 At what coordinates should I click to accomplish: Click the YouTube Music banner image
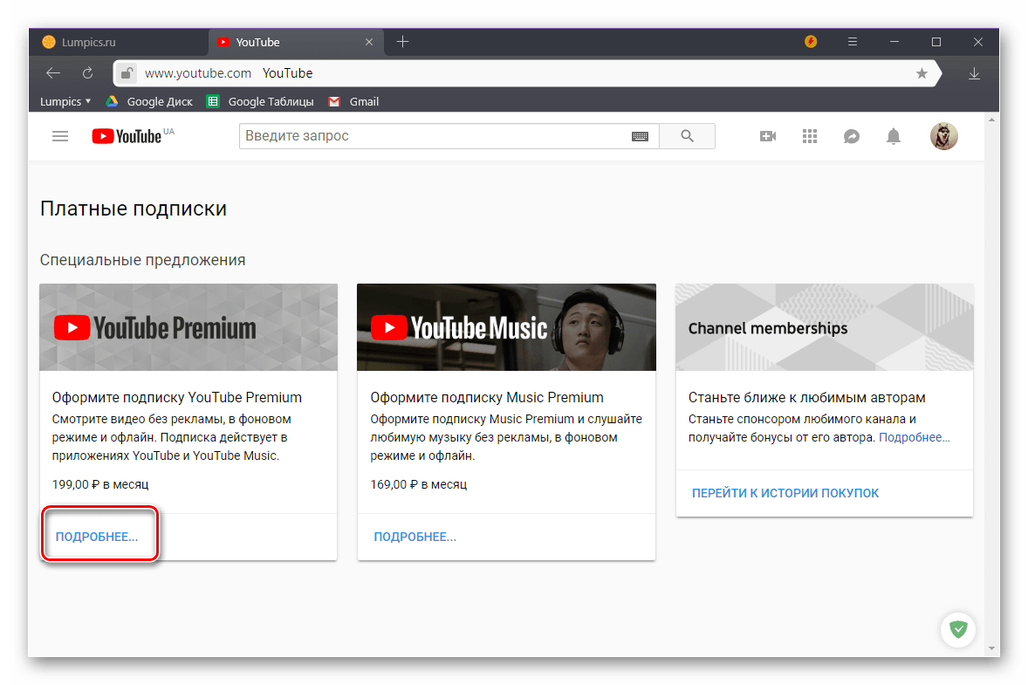coord(506,327)
